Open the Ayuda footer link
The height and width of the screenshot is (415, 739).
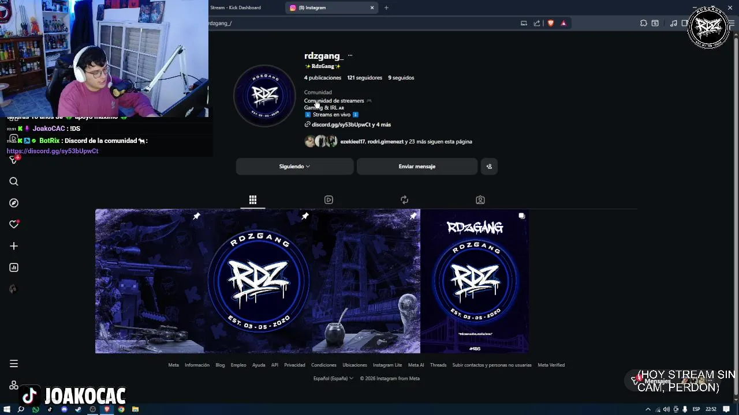[x=259, y=365]
